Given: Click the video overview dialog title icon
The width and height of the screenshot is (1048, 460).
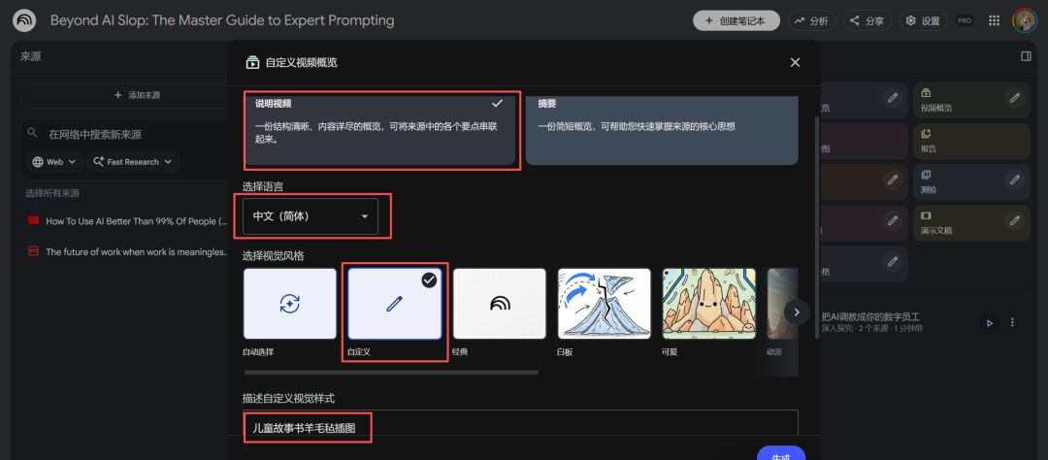Looking at the screenshot, I should tap(252, 62).
